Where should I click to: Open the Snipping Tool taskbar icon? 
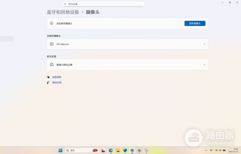[146, 150]
